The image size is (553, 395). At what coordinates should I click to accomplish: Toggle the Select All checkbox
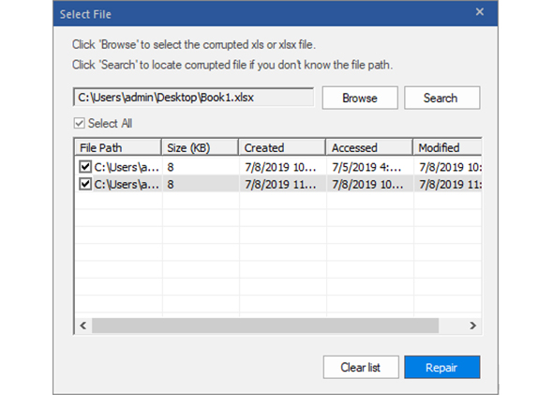[x=80, y=123]
